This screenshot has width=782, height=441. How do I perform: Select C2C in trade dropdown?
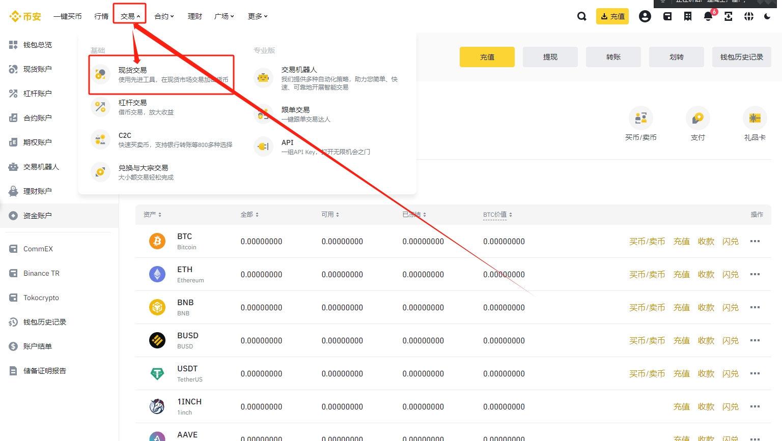[x=161, y=140]
